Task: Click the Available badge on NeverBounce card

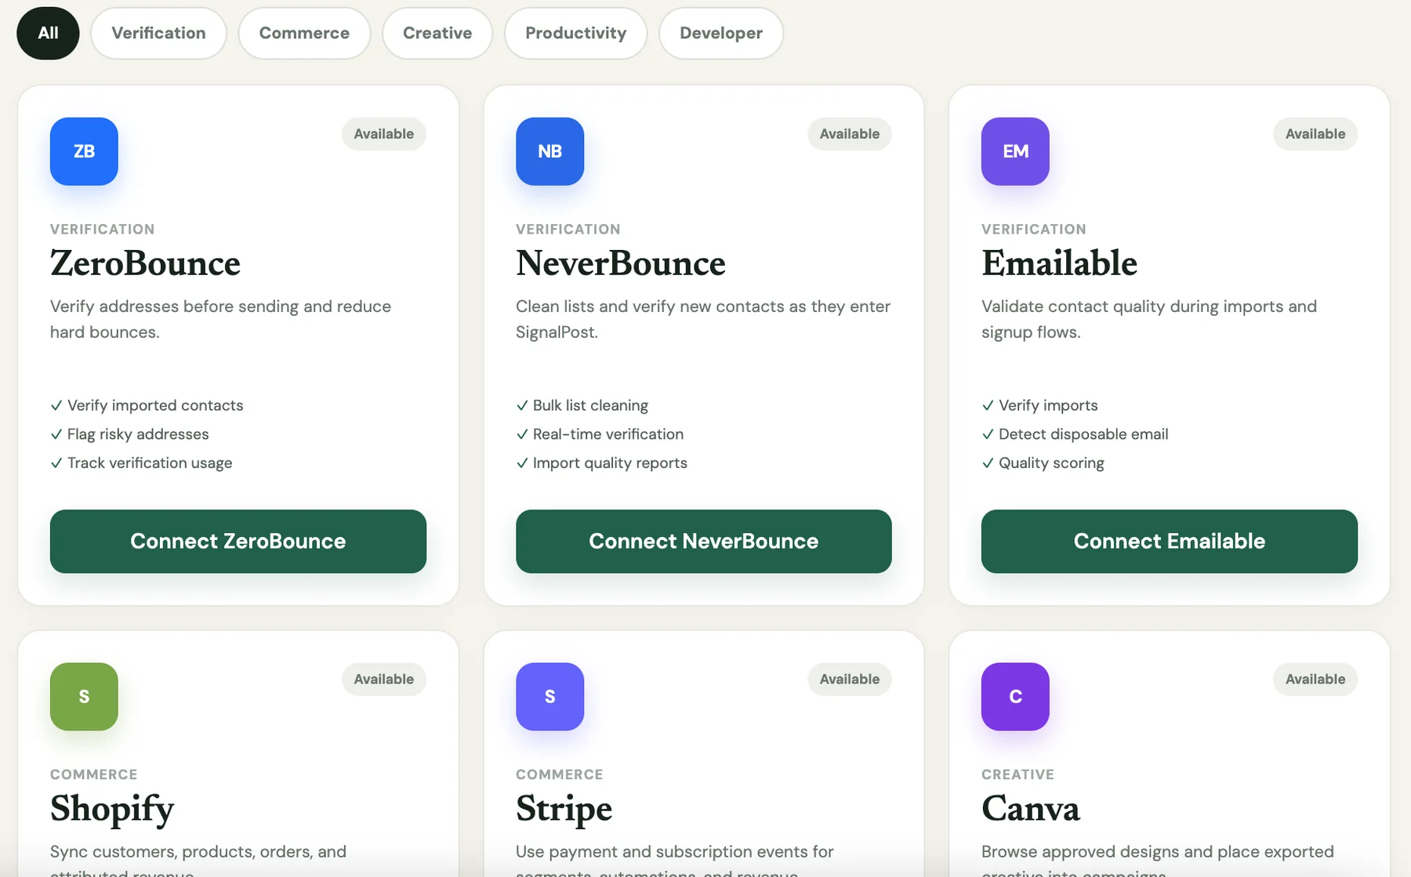Action: pyautogui.click(x=850, y=134)
